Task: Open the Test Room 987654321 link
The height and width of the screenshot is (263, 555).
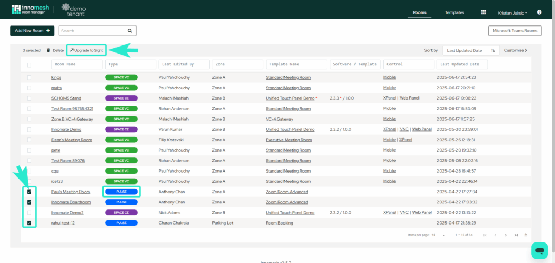Action: tap(72, 109)
